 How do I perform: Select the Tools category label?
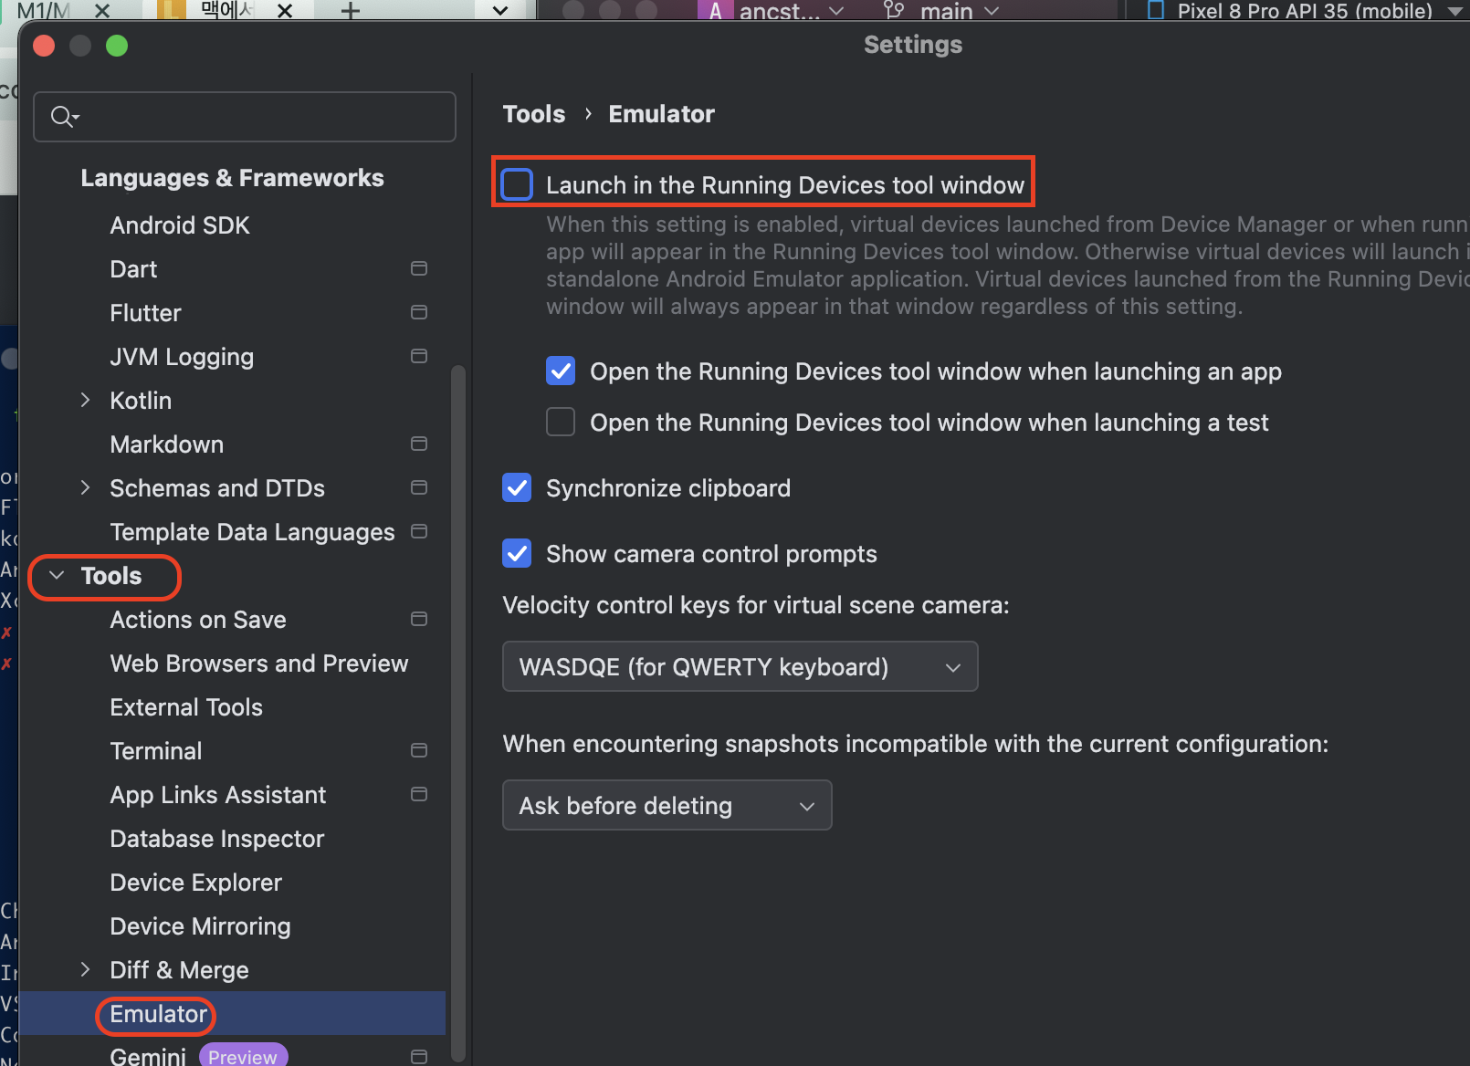click(x=111, y=575)
